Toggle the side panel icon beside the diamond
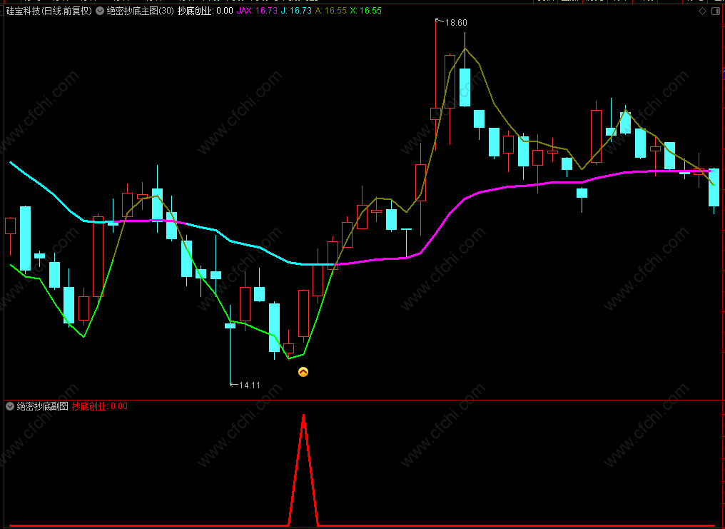 (x=716, y=11)
